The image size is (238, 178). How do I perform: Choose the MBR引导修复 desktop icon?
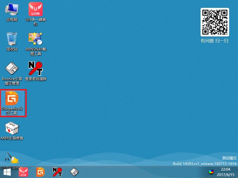tap(12, 131)
